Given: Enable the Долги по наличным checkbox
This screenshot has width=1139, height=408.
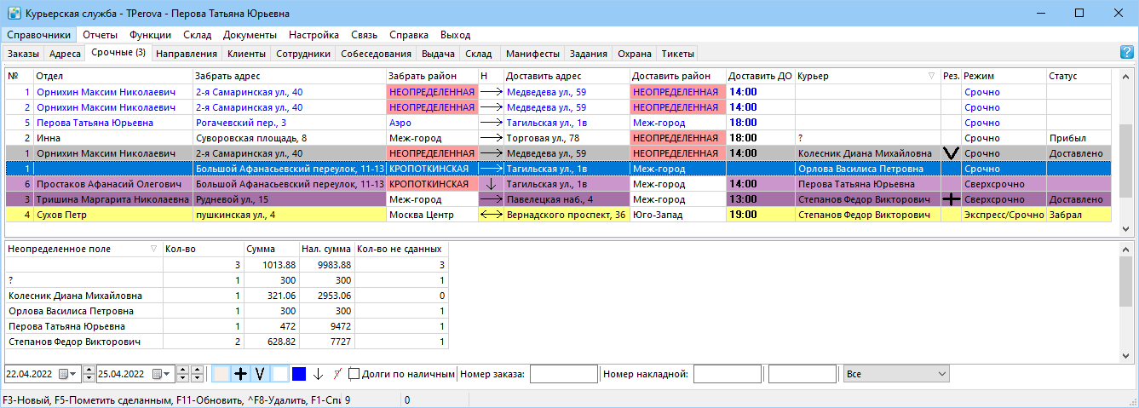Looking at the screenshot, I should click(x=354, y=373).
